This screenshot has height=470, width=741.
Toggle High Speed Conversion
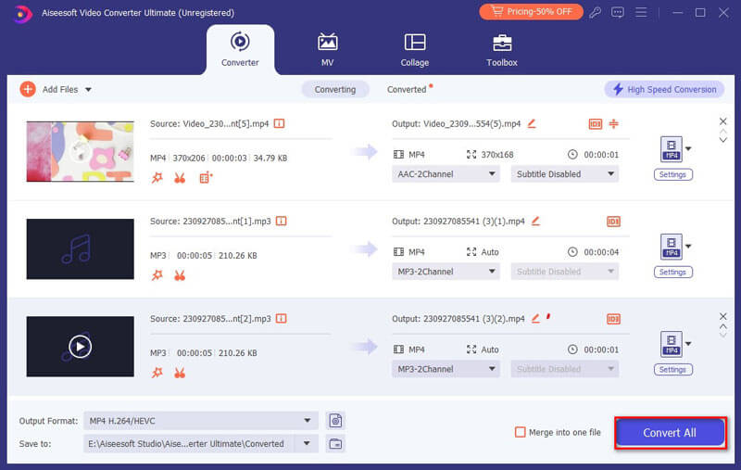click(x=663, y=89)
